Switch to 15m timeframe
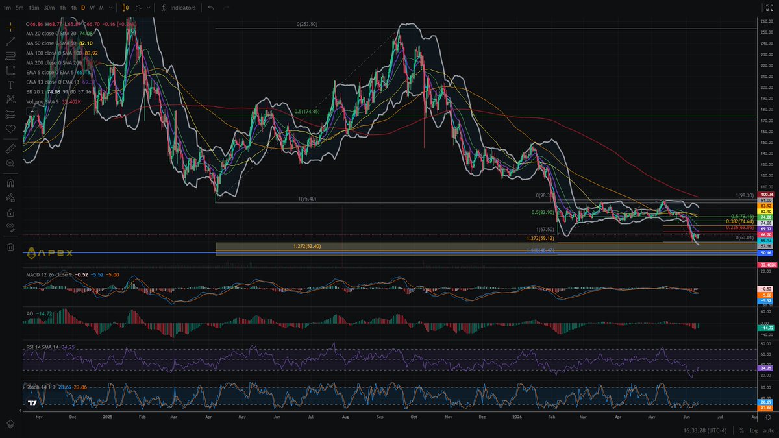The height and width of the screenshot is (438, 779). pyautogui.click(x=34, y=8)
